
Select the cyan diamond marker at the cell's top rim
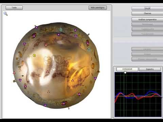(61, 30)
